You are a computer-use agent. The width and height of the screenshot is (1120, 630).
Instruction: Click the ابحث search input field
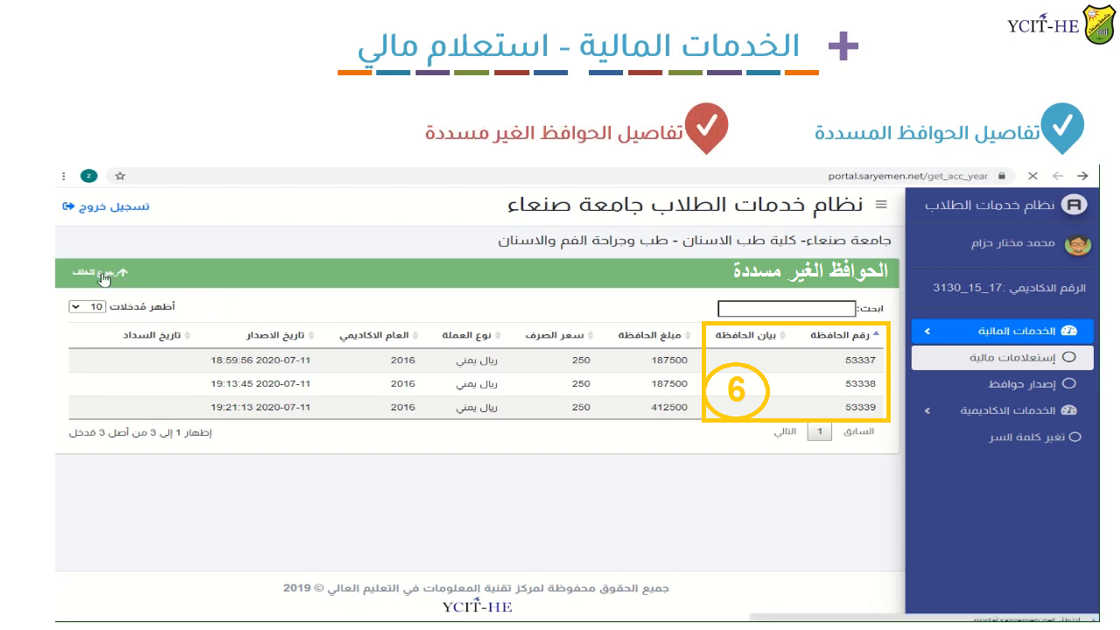click(x=787, y=309)
